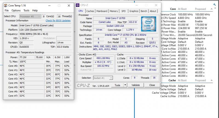Open the Options menu in Core Temp
Image resolution: width=219 pixels, height=118 pixels.
(x=16, y=10)
